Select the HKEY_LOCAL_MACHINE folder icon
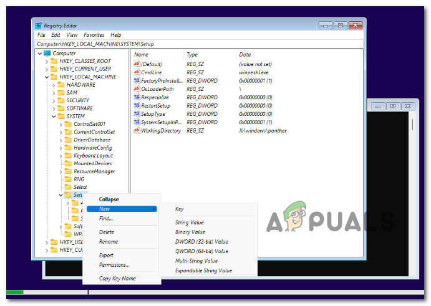The width and height of the screenshot is (431, 306). tap(54, 77)
